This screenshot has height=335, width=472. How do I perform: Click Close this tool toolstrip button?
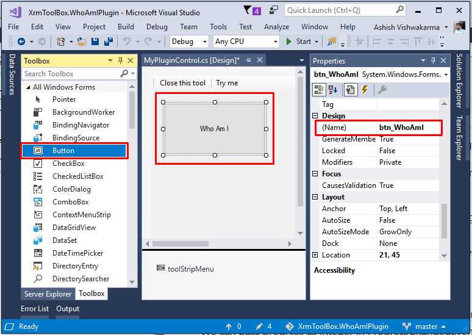182,83
